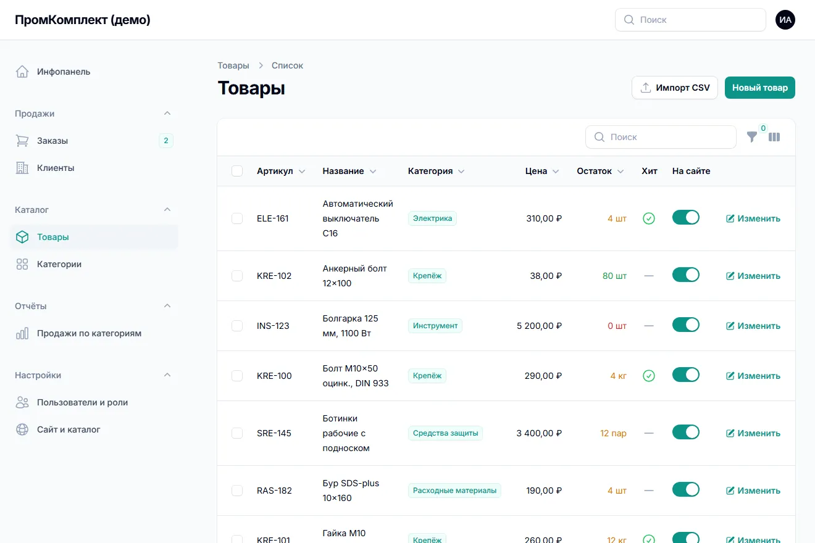Screen dimensions: 815x543
Task: Select the ELE-161 row checkbox
Action: [237, 218]
